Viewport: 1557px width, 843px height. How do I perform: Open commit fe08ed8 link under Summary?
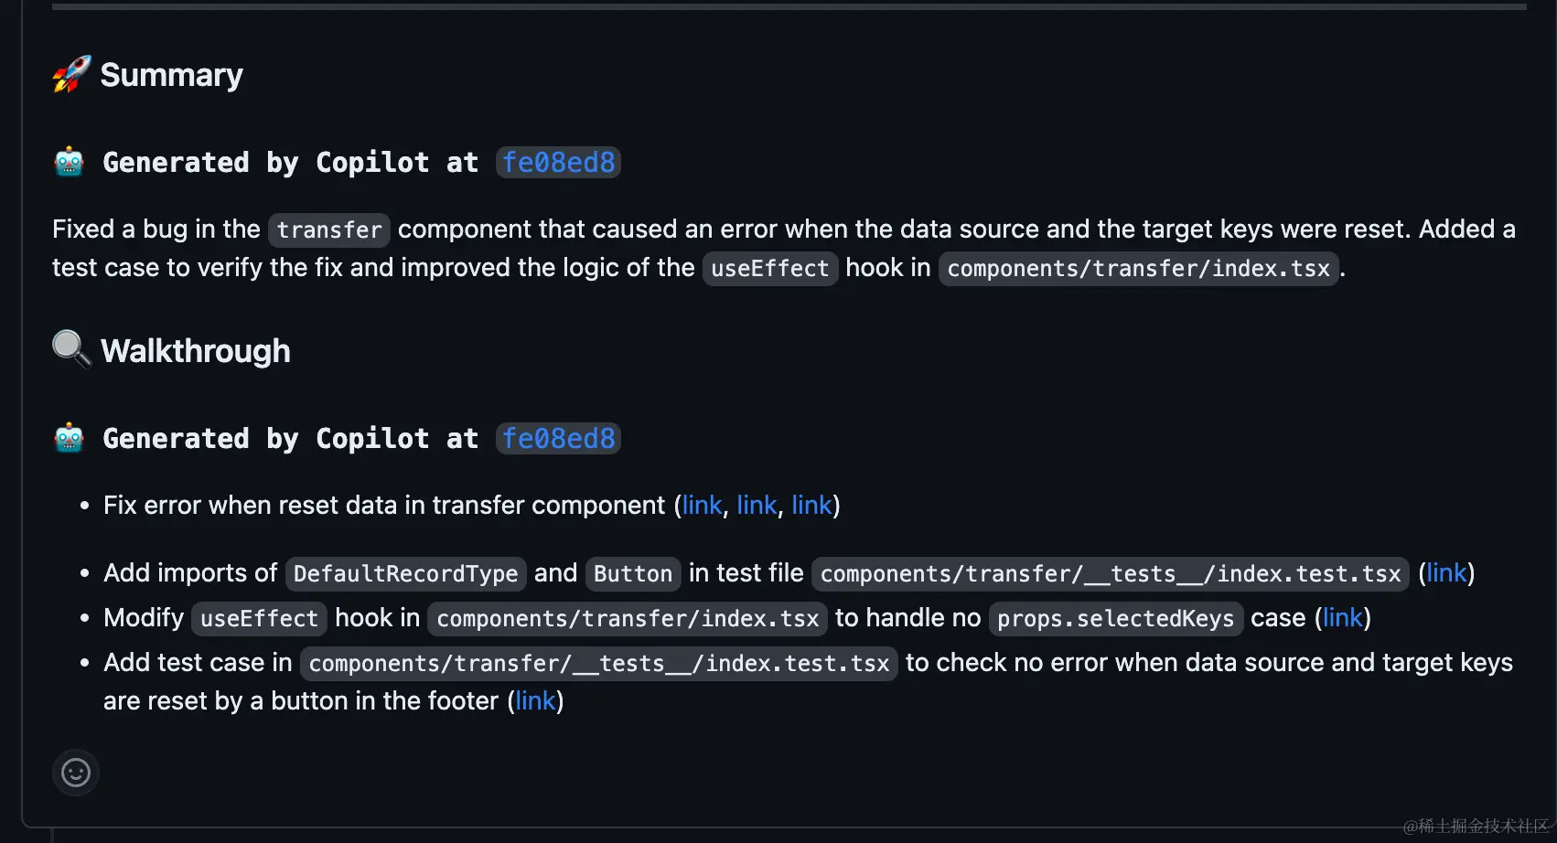[x=558, y=163]
